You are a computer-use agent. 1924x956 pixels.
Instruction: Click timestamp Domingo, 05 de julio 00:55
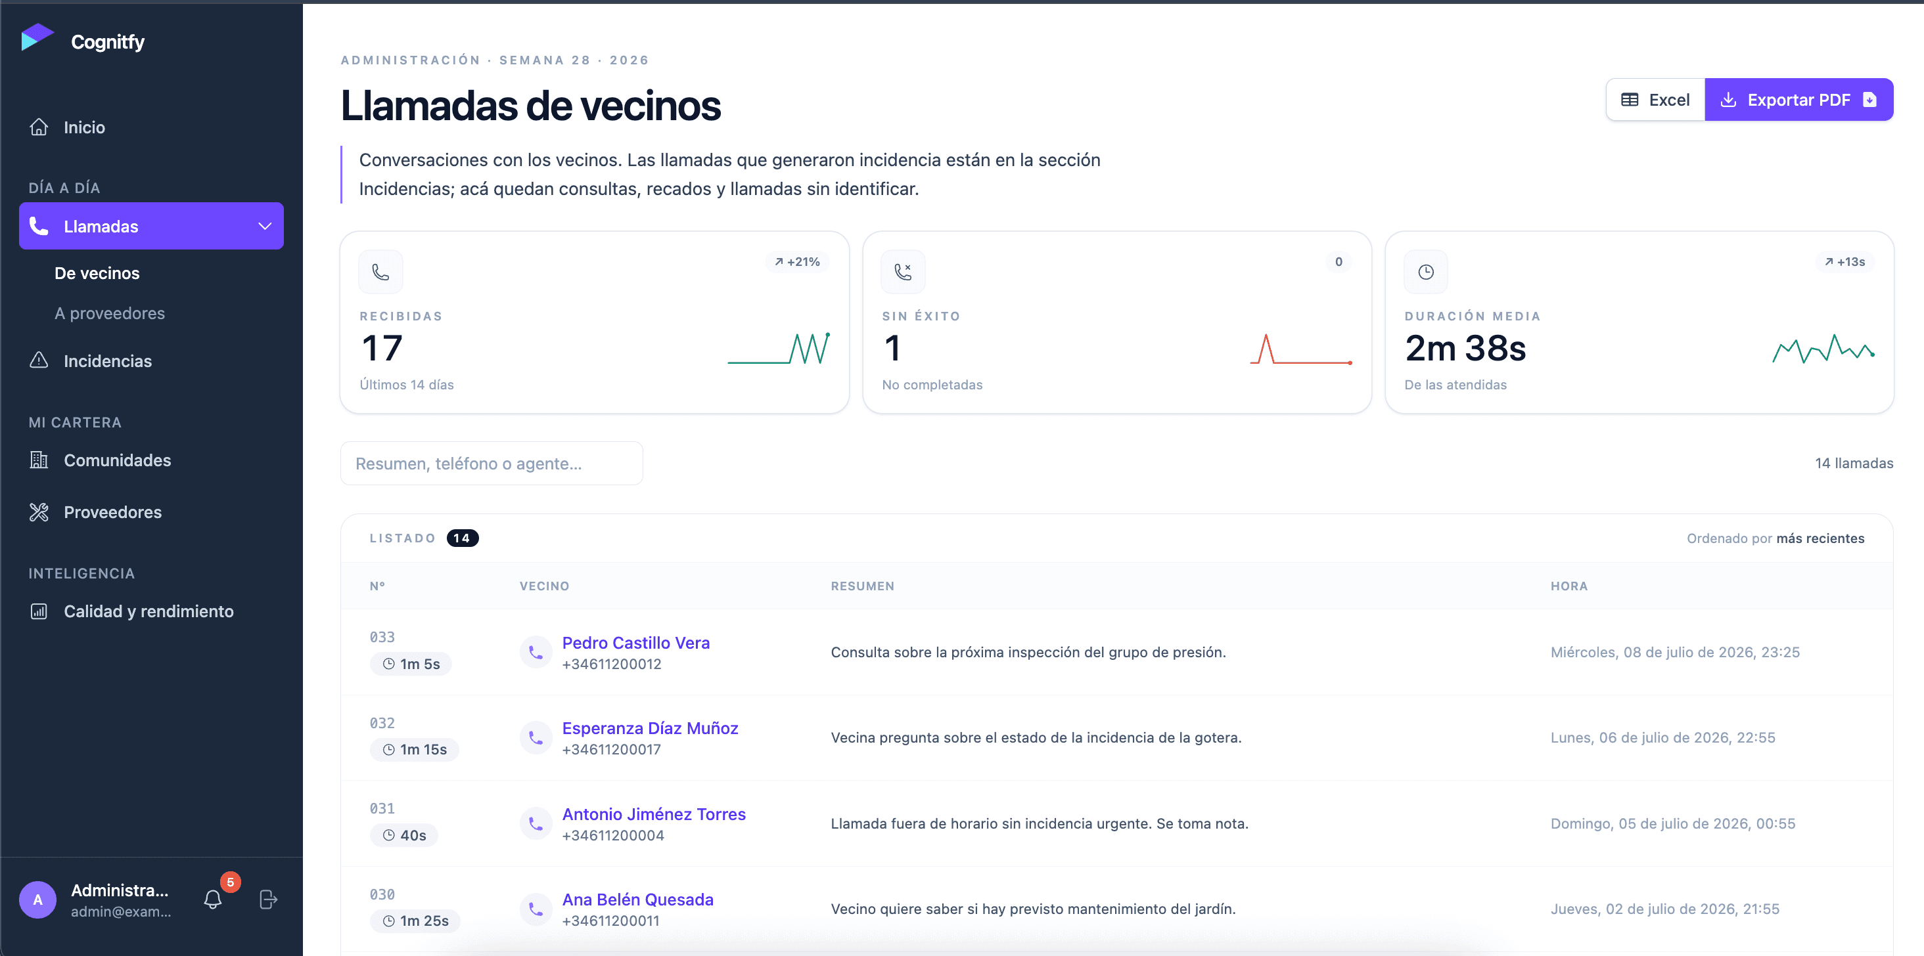point(1673,824)
